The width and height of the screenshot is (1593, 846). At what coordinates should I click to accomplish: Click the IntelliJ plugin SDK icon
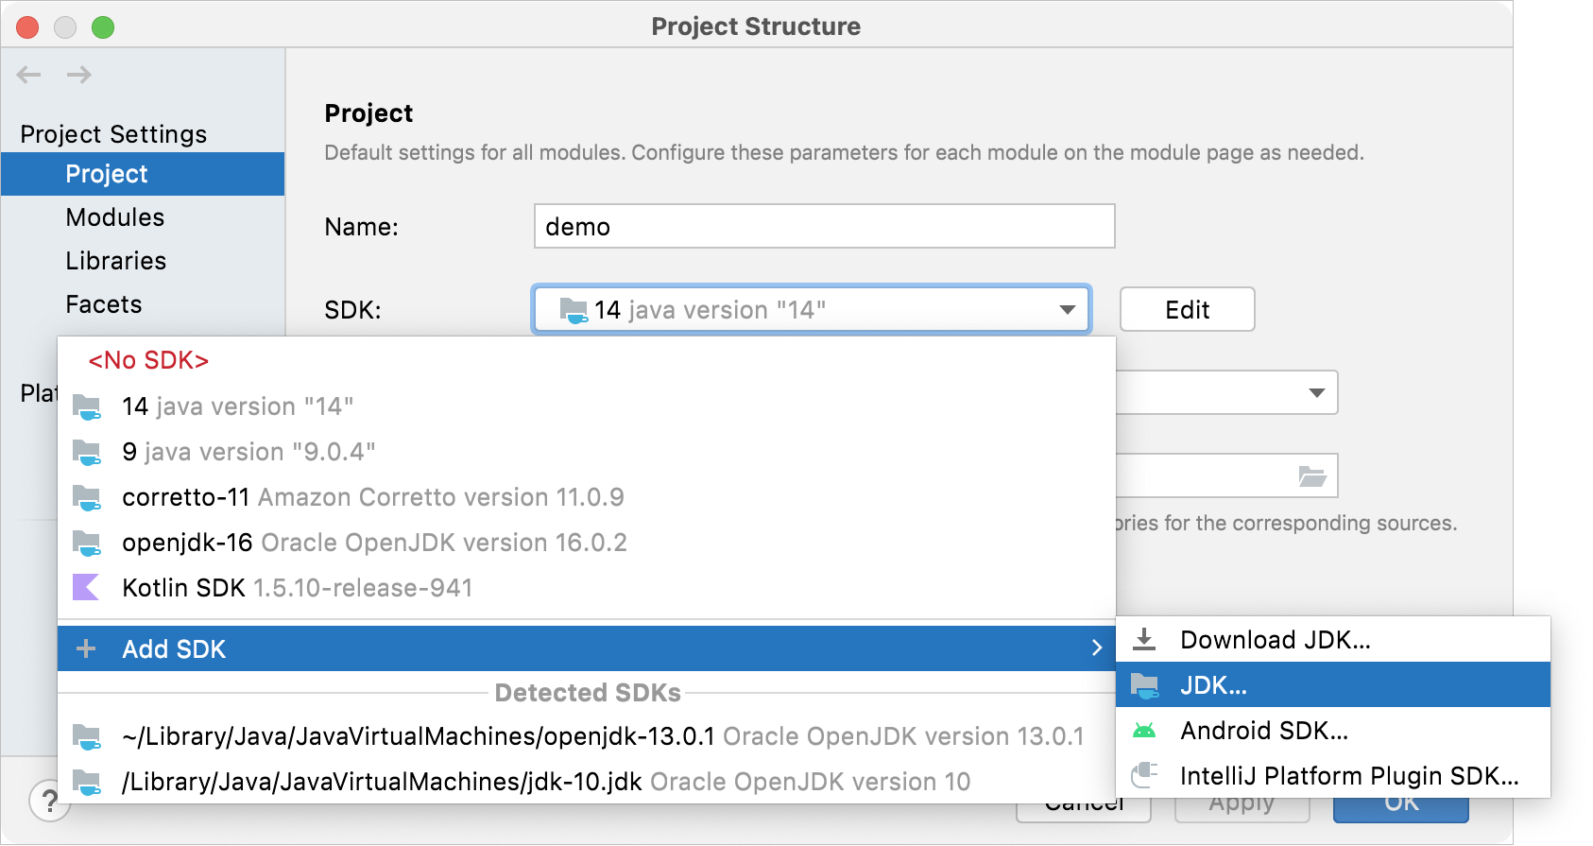pos(1144,776)
